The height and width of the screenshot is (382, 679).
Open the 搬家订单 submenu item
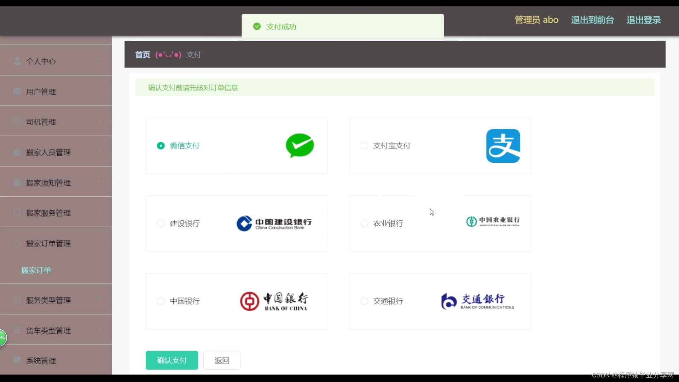pos(36,270)
